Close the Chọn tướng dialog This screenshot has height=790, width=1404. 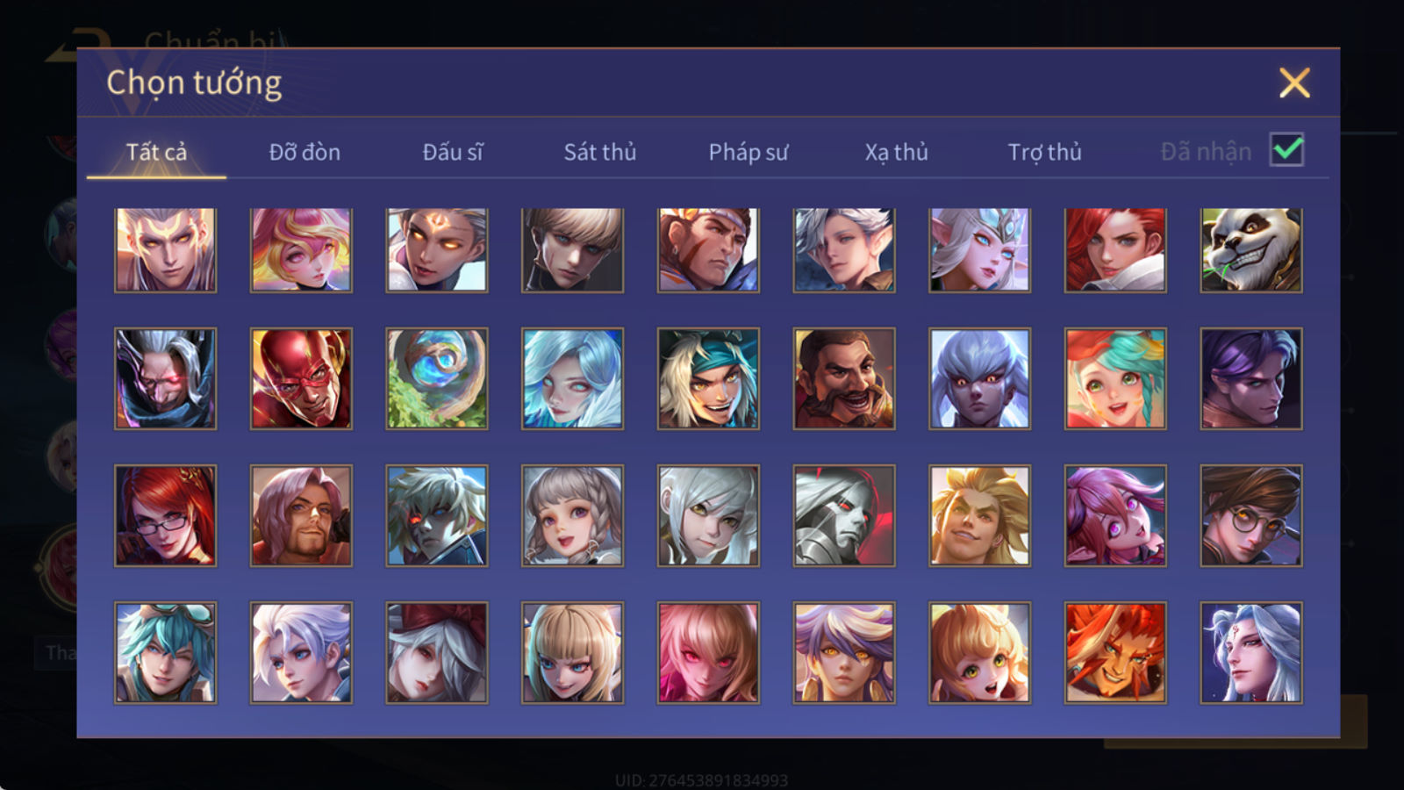(x=1294, y=83)
